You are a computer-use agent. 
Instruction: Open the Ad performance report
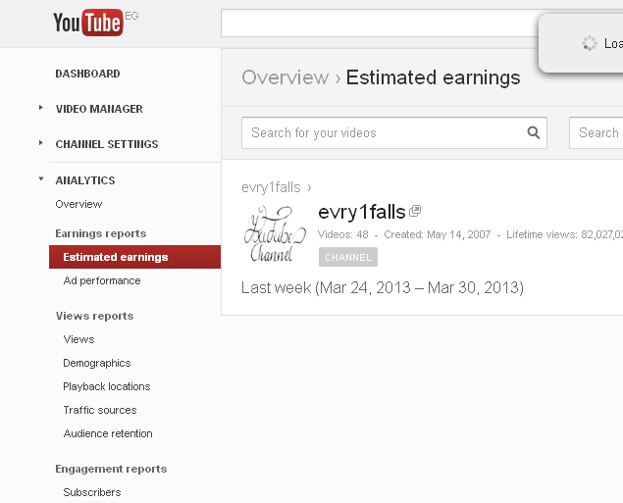102,280
